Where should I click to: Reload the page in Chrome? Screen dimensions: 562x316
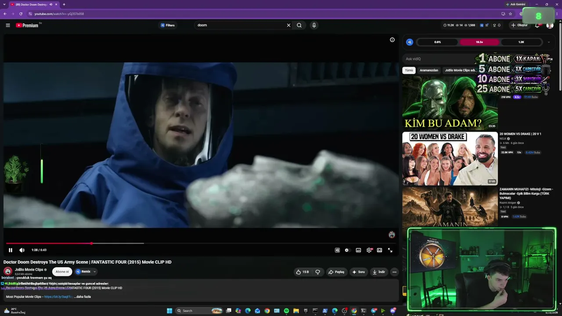tap(21, 14)
